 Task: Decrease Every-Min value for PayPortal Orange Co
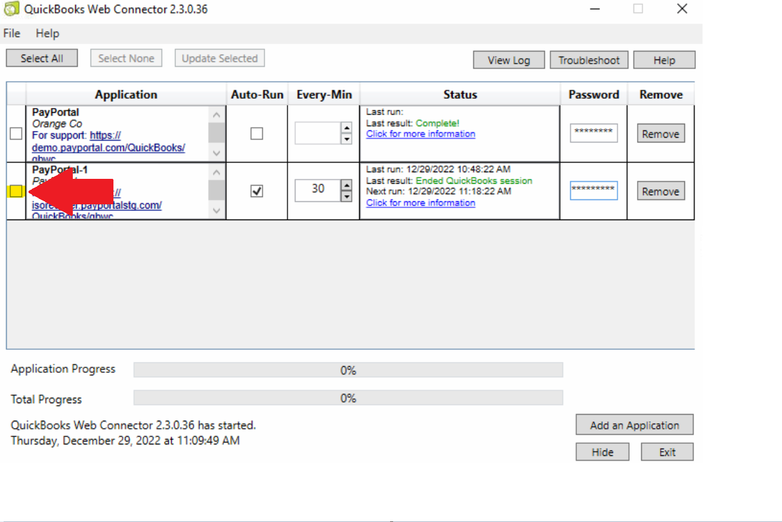tap(346, 139)
